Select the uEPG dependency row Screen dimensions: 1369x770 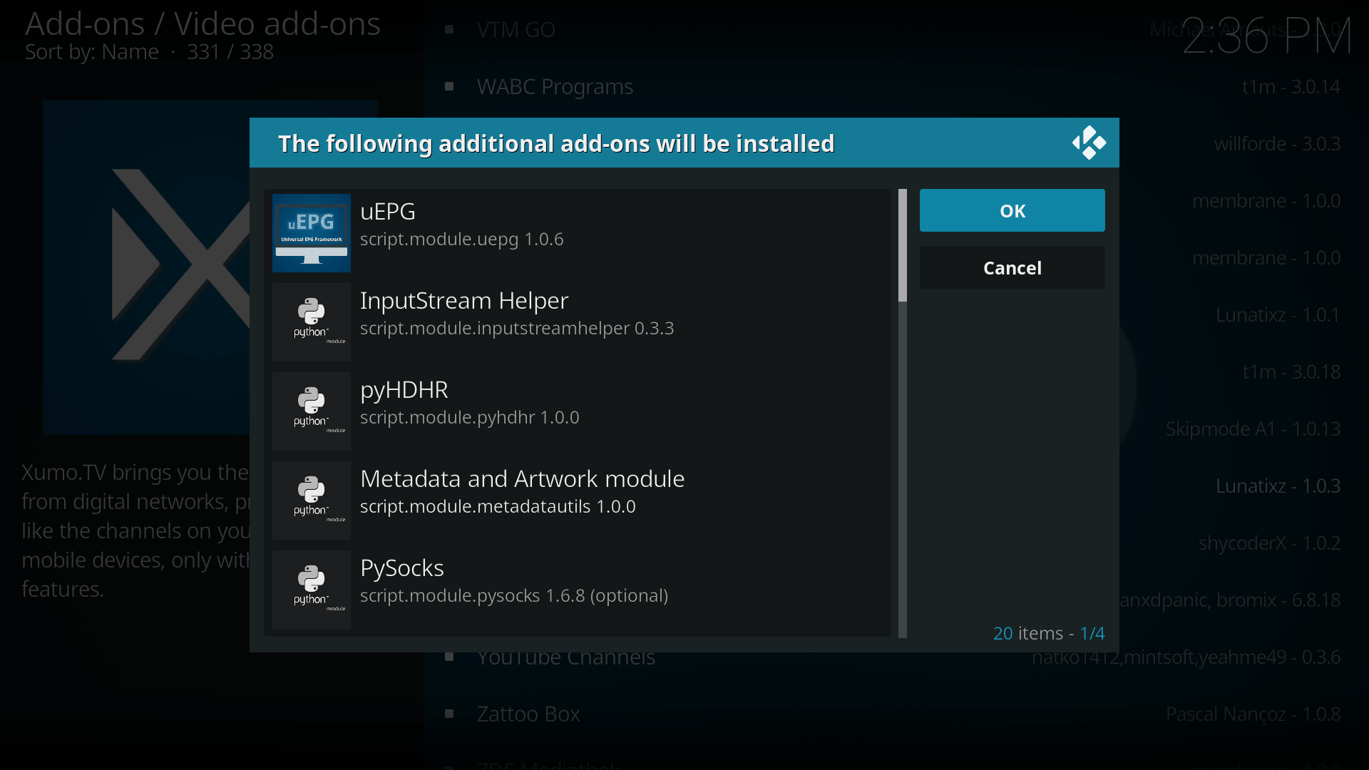point(578,233)
